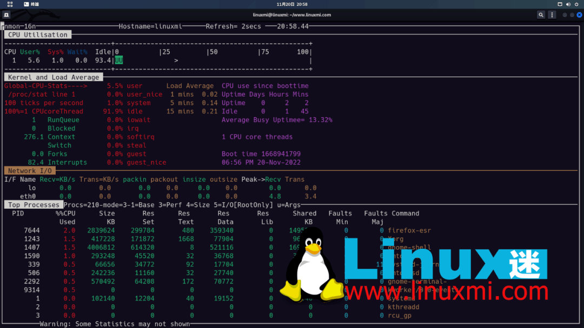The width and height of the screenshot is (584, 328).
Task: Click Average Busy Uptimee= 13.32% text
Action: [x=277, y=120]
